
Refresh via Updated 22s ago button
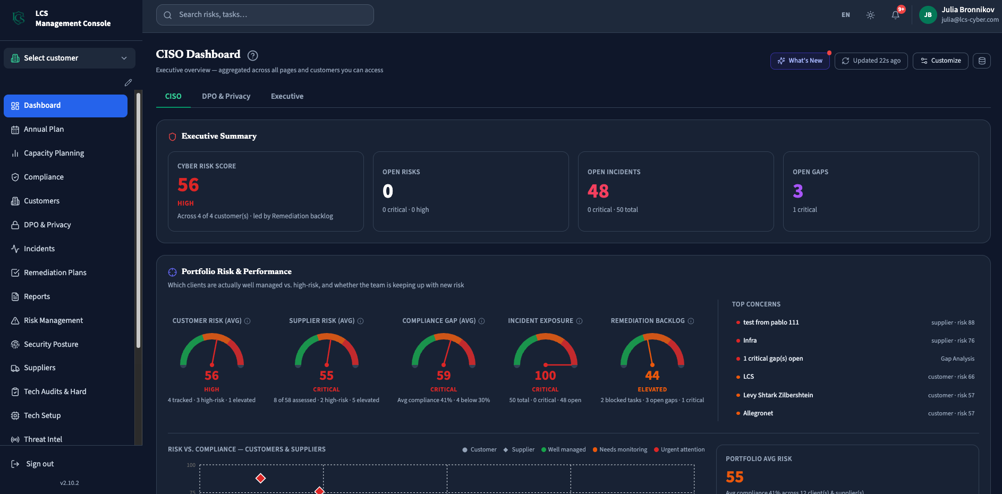pyautogui.click(x=871, y=61)
